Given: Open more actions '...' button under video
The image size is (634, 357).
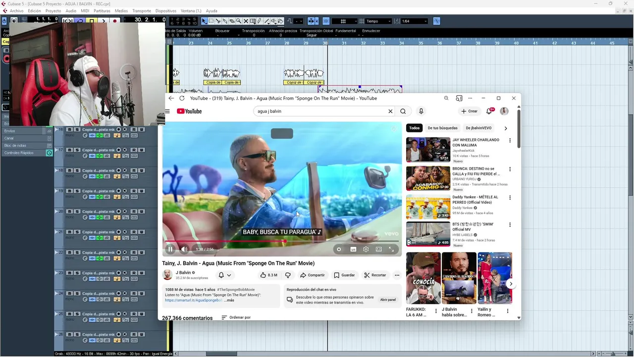Looking at the screenshot, I should click(x=397, y=275).
